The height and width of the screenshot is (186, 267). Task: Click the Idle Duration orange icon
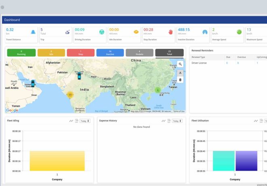pyautogui.click(x=136, y=32)
